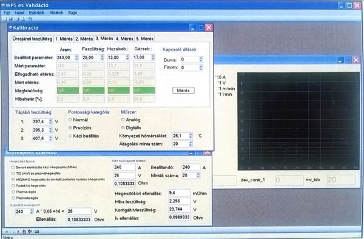Adjust Minták száma stepper
The image size is (364, 239).
point(198,175)
